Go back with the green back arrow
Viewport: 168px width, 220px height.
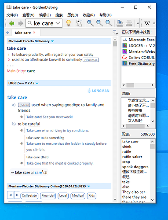(x=11, y=23)
